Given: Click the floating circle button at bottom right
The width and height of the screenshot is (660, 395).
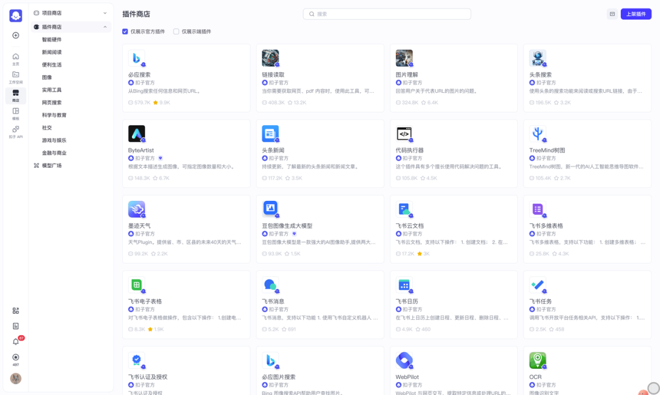Looking at the screenshot, I should (653, 388).
